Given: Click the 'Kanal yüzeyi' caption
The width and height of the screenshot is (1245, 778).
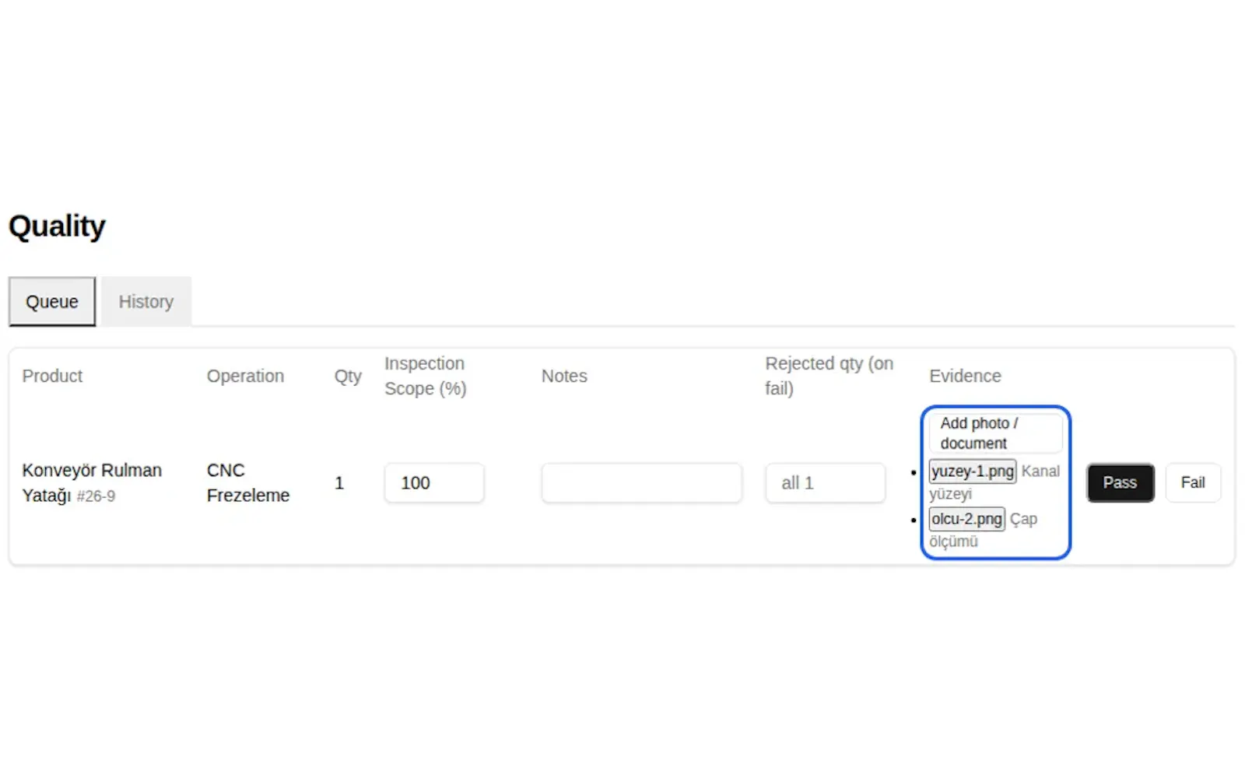Looking at the screenshot, I should 994,482.
